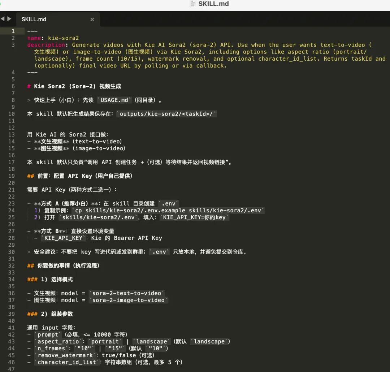
Task: Click `sora-2-image-to-video` model value
Action: [x=129, y=300]
